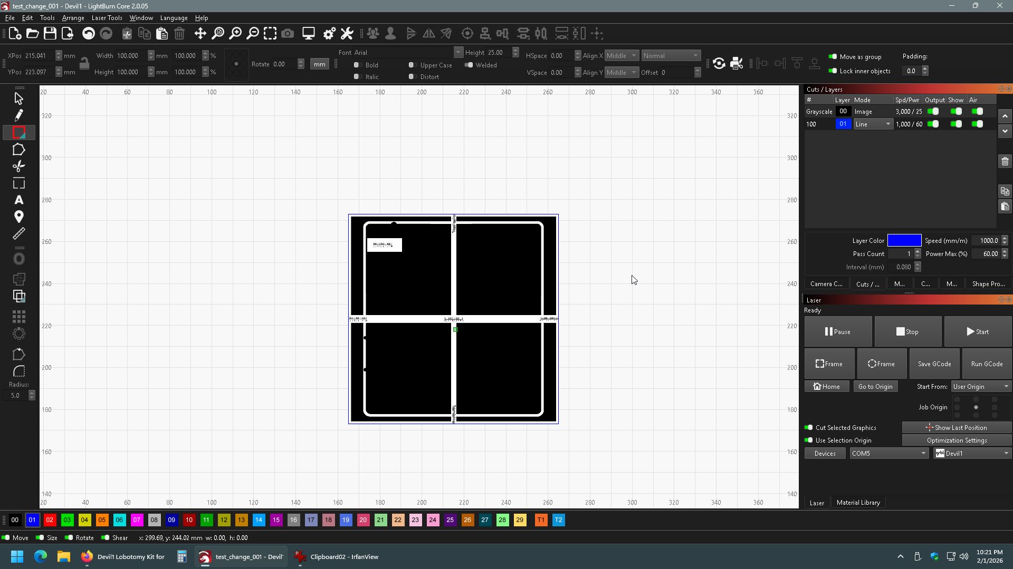Choose the Polygon tool

point(19,150)
